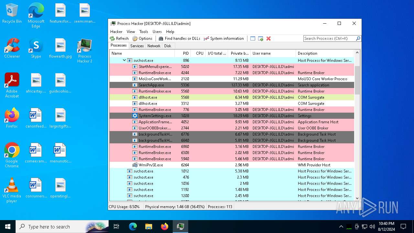414x233 pixels.
Task: Open System information from toolbar
Action: (224, 39)
